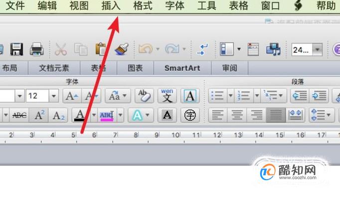Align text right
Screen dimensions: 340x199
point(256,115)
